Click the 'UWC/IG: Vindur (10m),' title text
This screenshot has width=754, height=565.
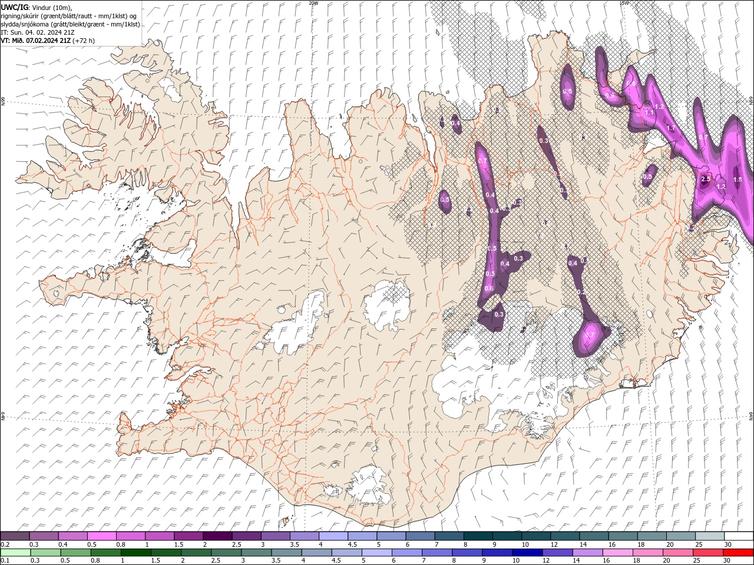tap(37, 7)
